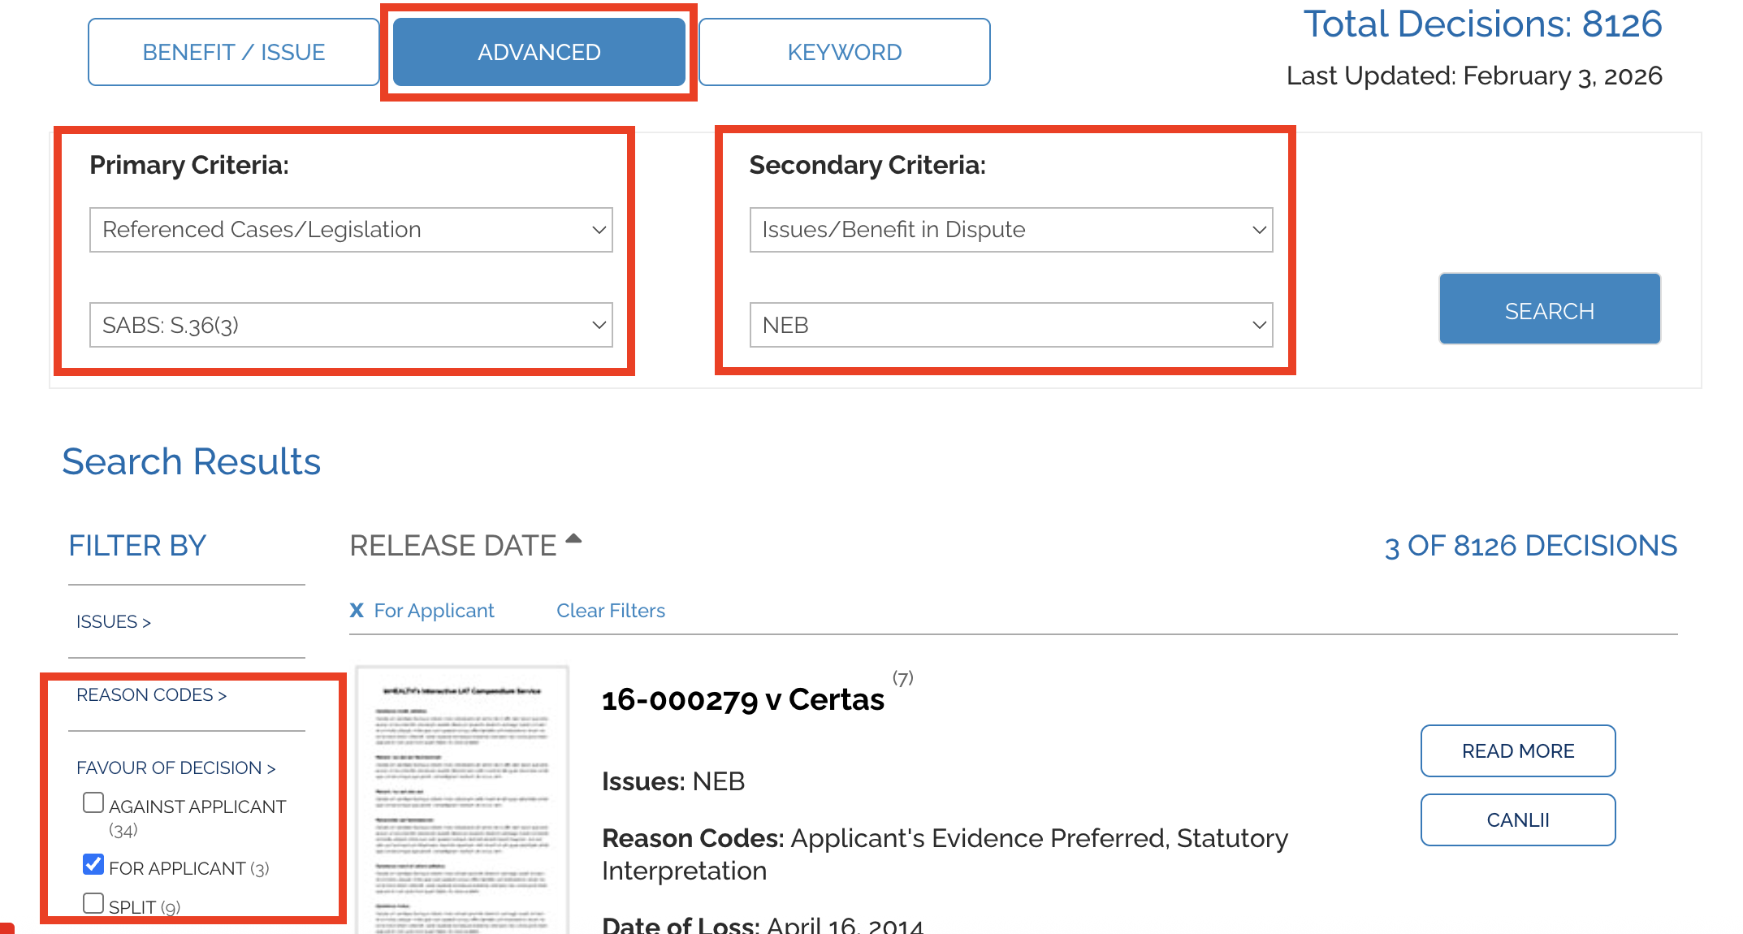1743x934 pixels.
Task: Open the SABS: S.36(3) dropdown
Action: 351,325
